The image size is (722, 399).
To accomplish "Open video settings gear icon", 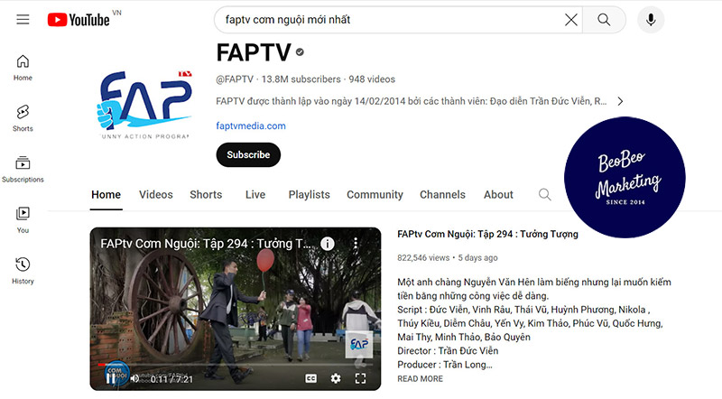I will 336,378.
